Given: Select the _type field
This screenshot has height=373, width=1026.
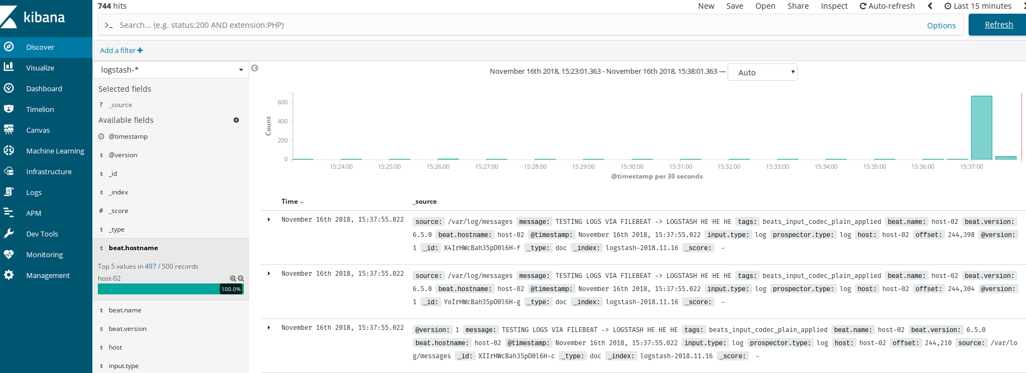Looking at the screenshot, I should coord(116,230).
